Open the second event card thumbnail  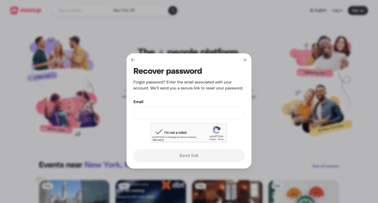coord(150,192)
